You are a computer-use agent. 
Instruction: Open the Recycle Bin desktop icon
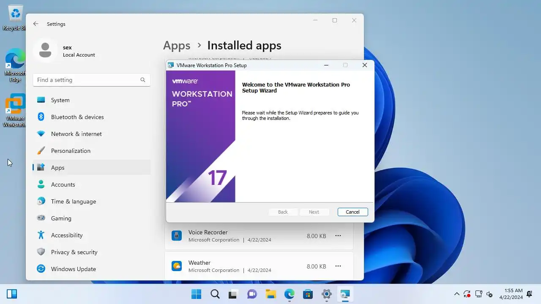pyautogui.click(x=15, y=17)
